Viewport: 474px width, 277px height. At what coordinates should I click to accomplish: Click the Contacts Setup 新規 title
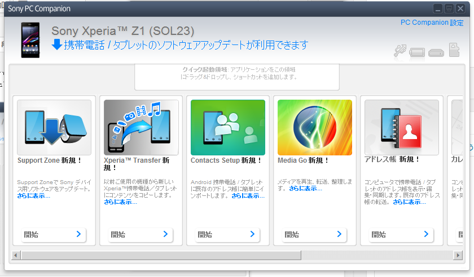pyautogui.click(x=226, y=160)
